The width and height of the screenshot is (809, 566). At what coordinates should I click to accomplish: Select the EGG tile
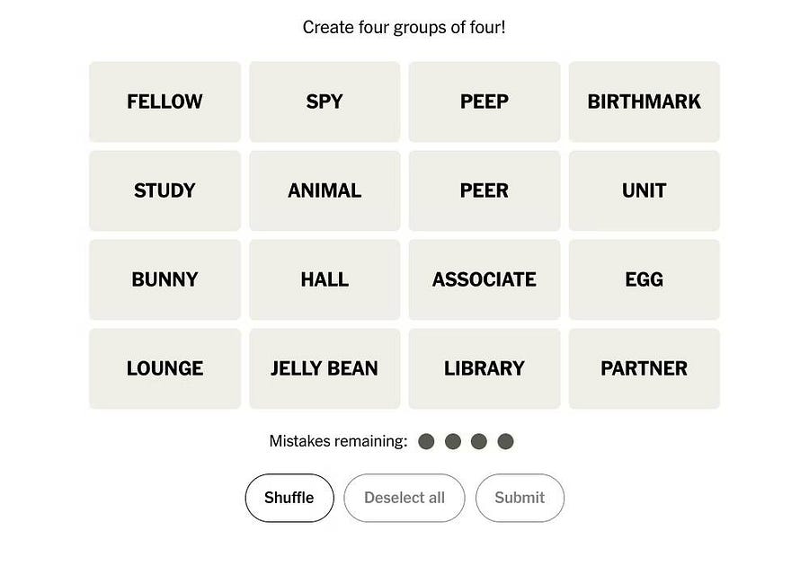point(645,279)
